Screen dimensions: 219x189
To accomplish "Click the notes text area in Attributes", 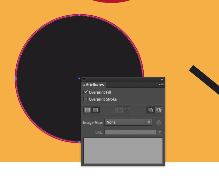I will point(123,151).
